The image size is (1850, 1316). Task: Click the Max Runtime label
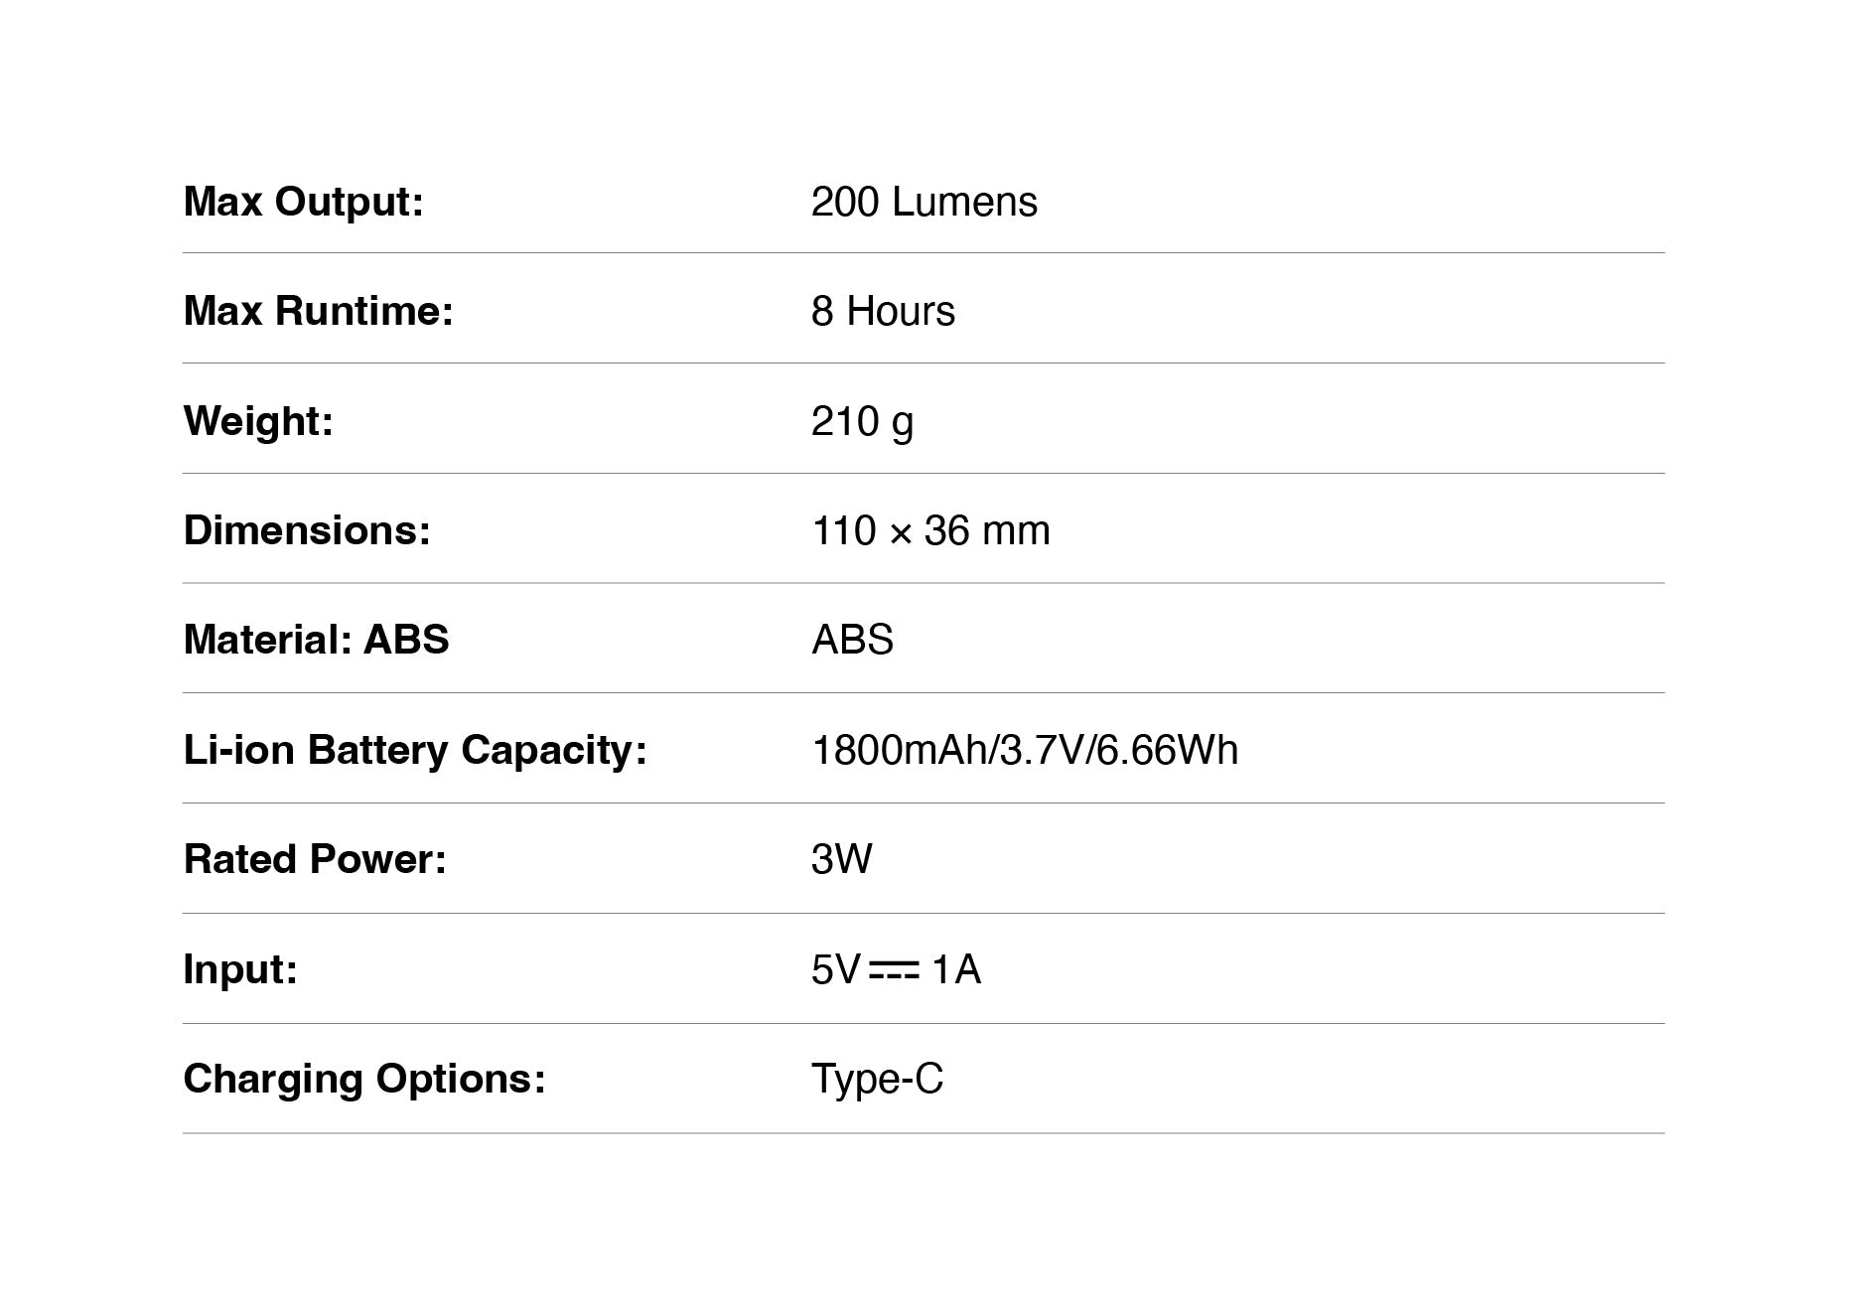pyautogui.click(x=319, y=311)
